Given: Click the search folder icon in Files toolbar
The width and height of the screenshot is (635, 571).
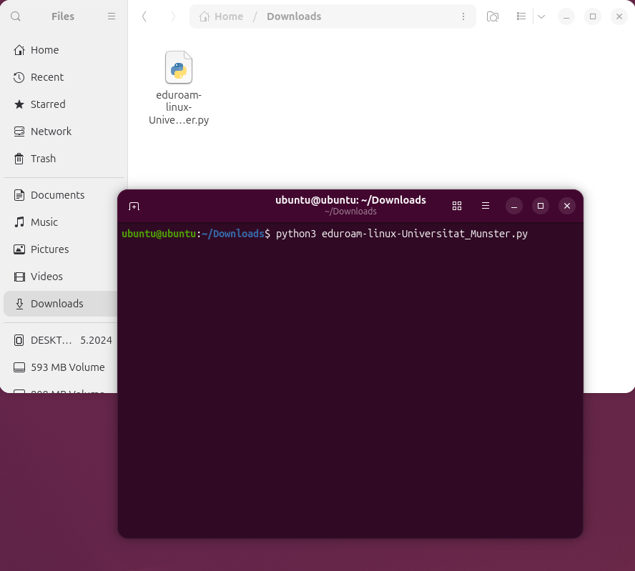Looking at the screenshot, I should pyautogui.click(x=493, y=16).
